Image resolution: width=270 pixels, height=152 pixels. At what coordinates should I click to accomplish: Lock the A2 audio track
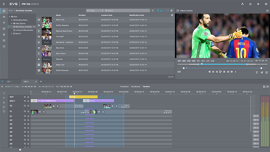pos(28,120)
